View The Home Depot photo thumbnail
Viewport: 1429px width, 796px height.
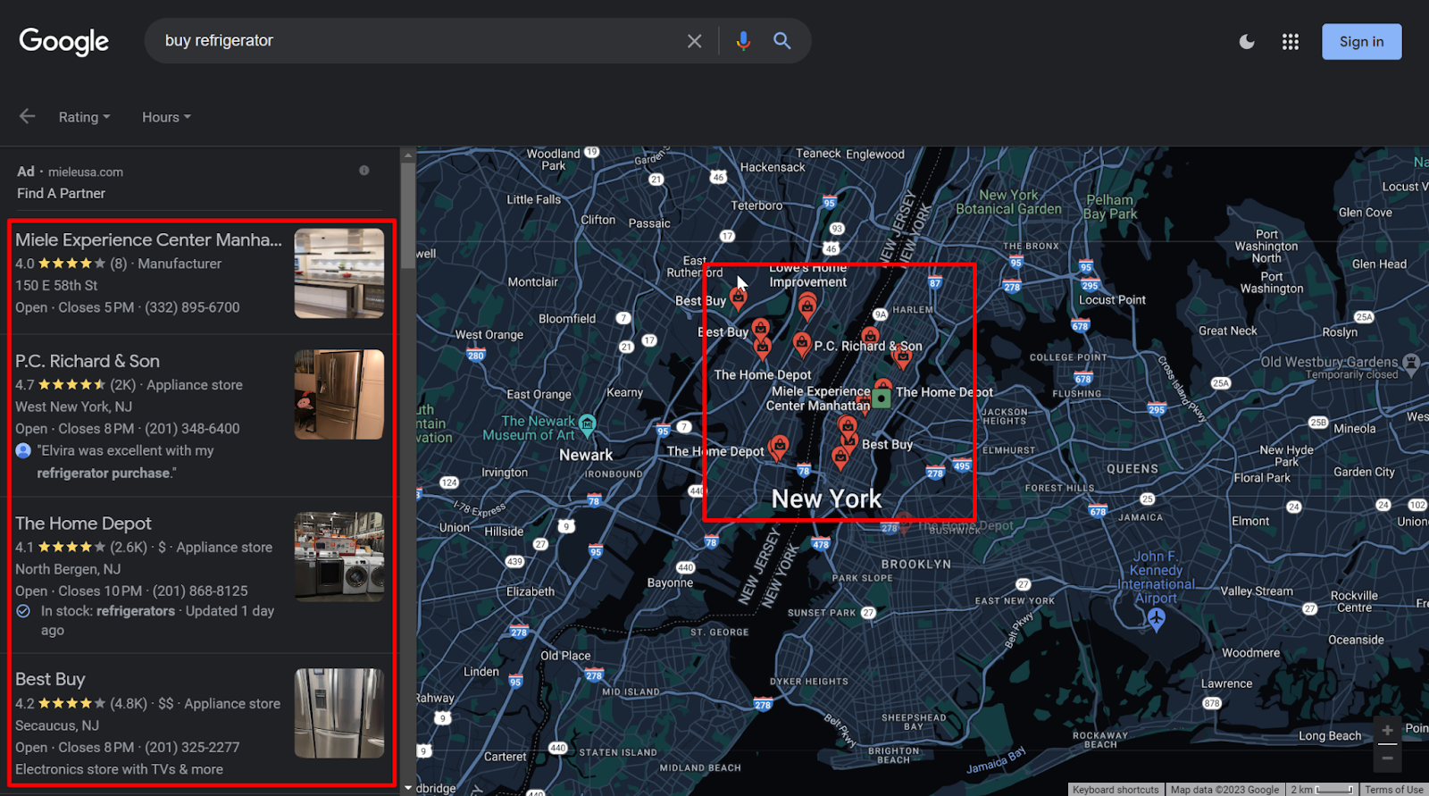[339, 557]
